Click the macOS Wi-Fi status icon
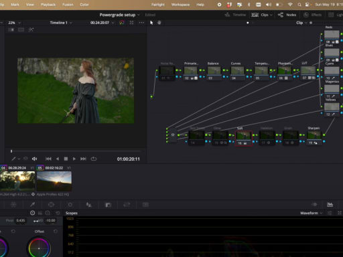This screenshot has width=343, height=257. coord(290,5)
